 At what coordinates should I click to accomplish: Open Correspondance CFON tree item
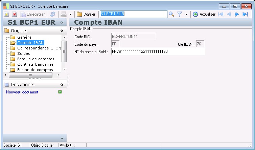tap(39, 48)
